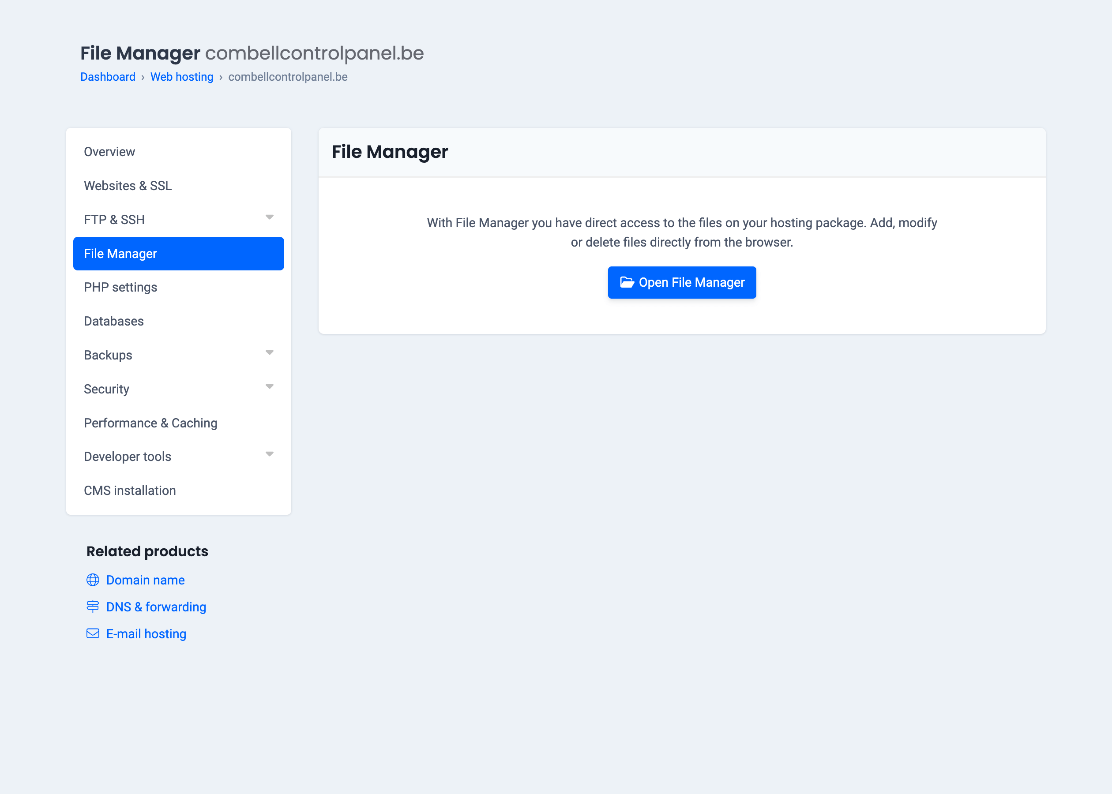Select the File Manager sidebar entry
The height and width of the screenshot is (794, 1112).
(x=121, y=253)
